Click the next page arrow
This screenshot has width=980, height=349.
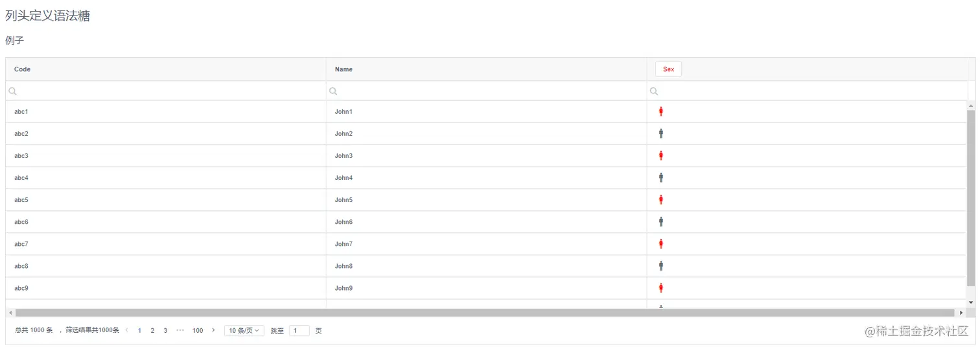pyautogui.click(x=213, y=330)
